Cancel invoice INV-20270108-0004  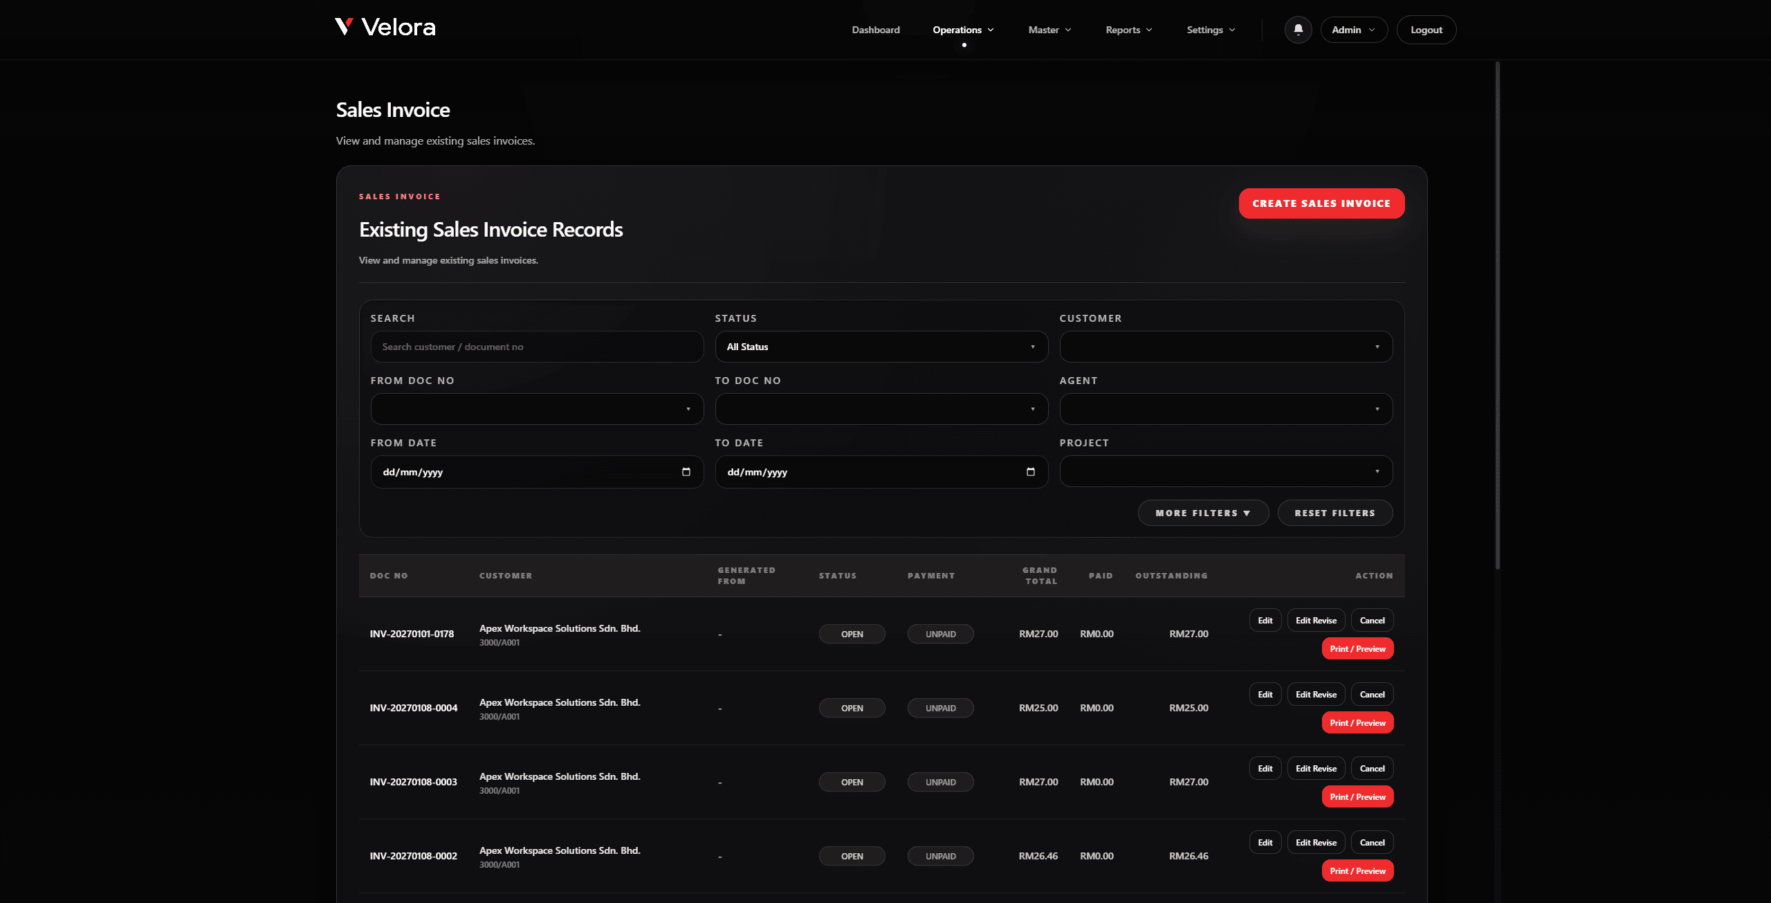click(x=1372, y=694)
